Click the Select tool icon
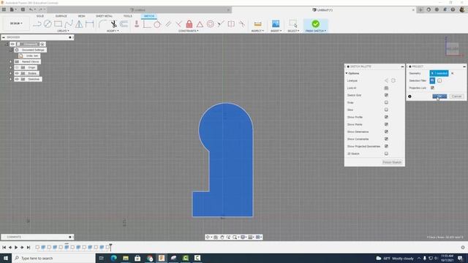This screenshot has height=263, width=468. (293, 24)
